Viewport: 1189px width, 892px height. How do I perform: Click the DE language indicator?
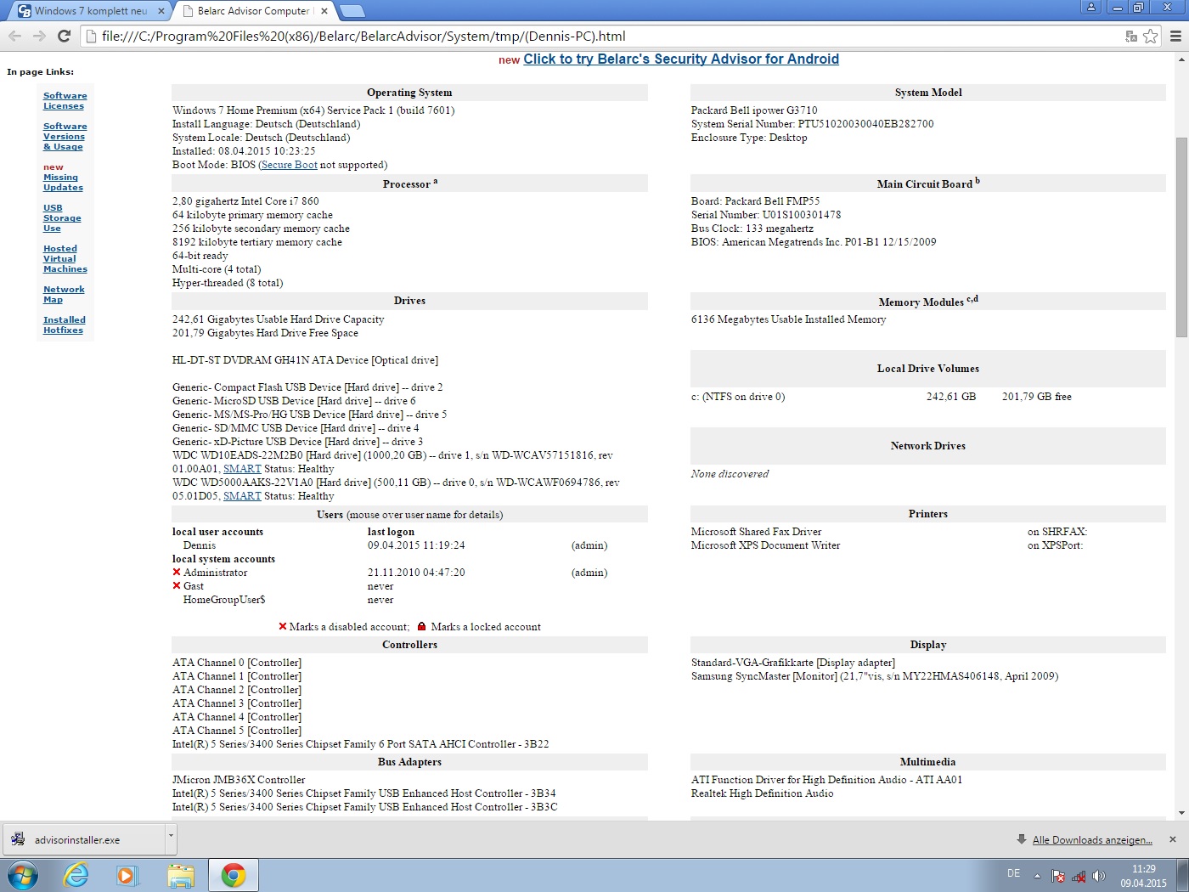point(1013,873)
